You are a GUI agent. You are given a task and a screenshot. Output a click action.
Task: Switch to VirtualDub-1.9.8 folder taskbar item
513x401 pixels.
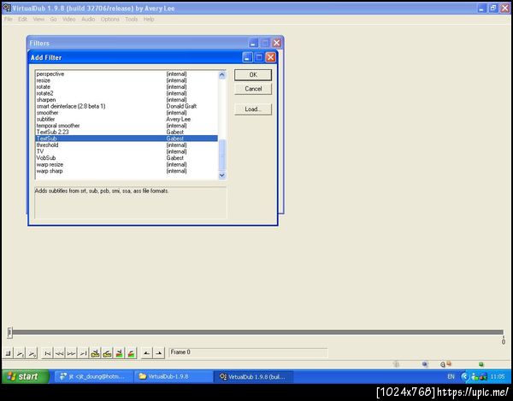coord(173,377)
